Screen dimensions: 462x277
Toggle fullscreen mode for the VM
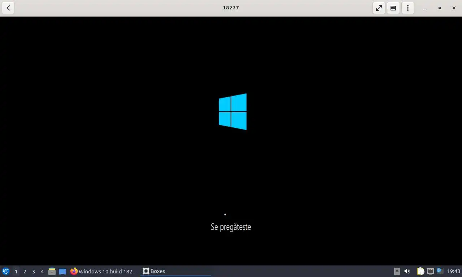point(379,8)
